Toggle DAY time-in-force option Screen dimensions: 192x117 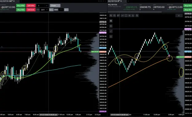click(x=56, y=10)
